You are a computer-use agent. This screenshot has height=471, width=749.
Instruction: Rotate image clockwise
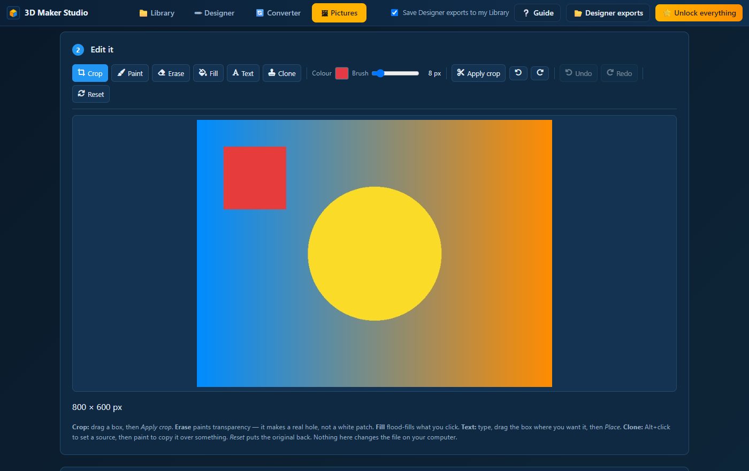tap(540, 73)
